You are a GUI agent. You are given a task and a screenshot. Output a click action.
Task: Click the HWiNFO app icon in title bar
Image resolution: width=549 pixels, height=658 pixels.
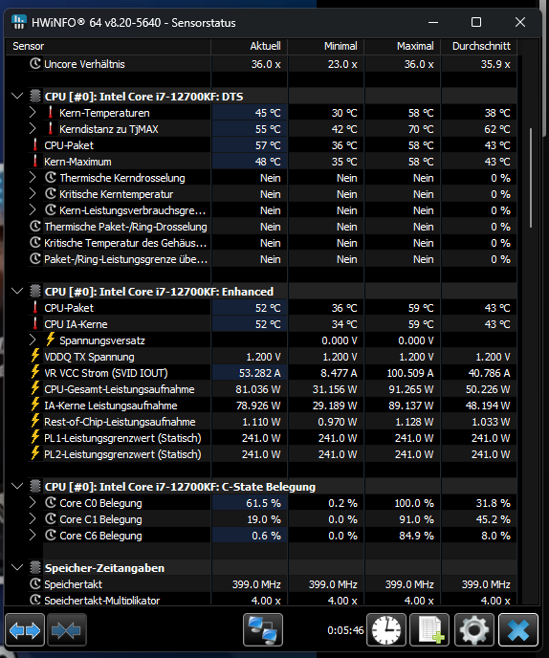tap(19, 22)
